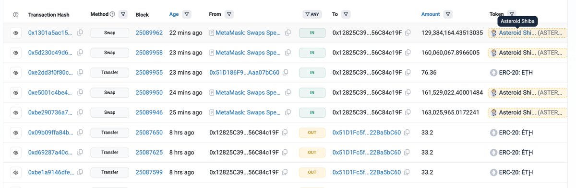Viewport: 576px width, 188px height.
Task: Open transaction 0xe2dd3f0f80c hash link
Action: [50, 73]
